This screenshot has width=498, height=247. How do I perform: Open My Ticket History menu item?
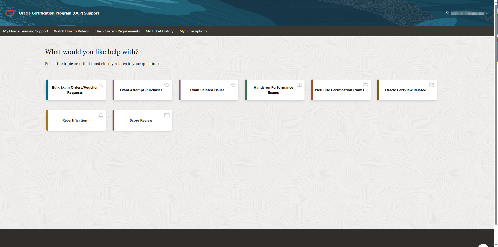click(x=160, y=31)
